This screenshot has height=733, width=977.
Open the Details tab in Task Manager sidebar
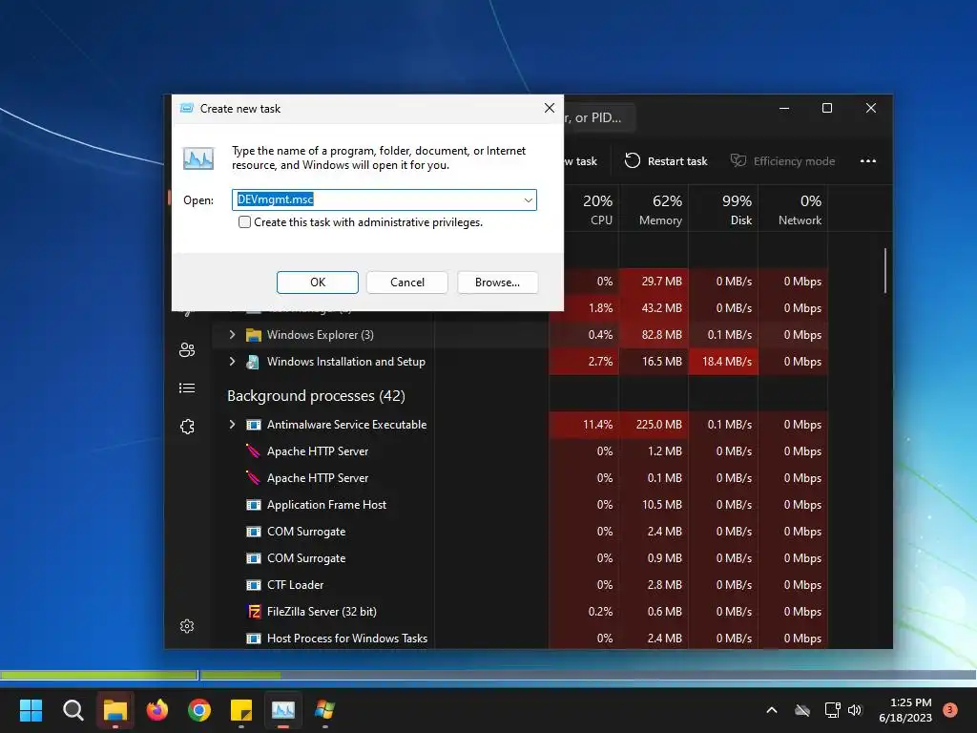tap(187, 388)
